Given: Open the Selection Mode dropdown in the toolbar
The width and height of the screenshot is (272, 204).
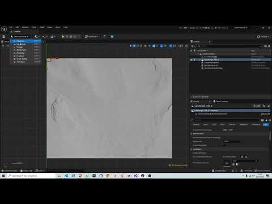Looking at the screenshot, I should point(20,37).
